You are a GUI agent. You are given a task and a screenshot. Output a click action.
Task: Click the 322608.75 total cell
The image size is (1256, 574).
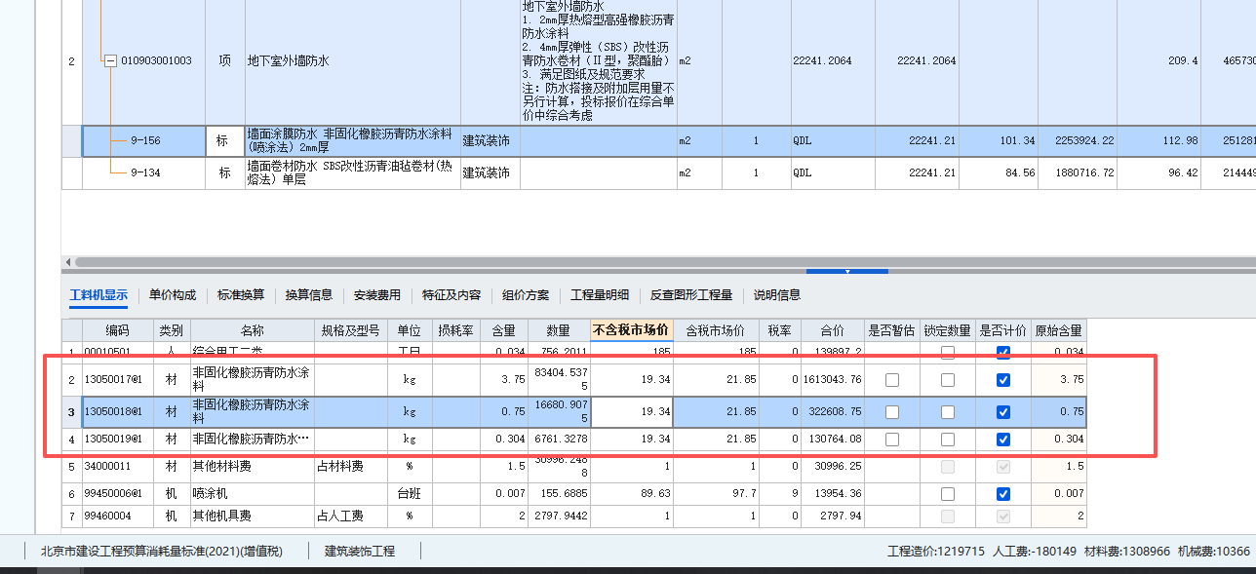click(832, 412)
